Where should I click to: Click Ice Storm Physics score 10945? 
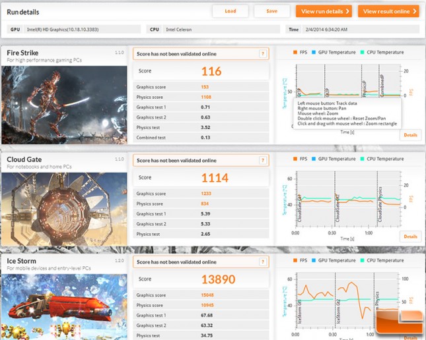click(207, 305)
